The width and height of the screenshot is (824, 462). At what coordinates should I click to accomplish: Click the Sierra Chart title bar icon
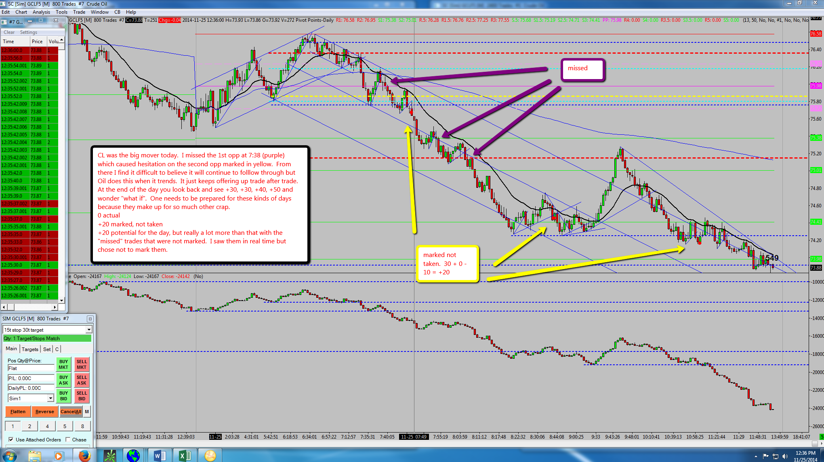click(3, 4)
